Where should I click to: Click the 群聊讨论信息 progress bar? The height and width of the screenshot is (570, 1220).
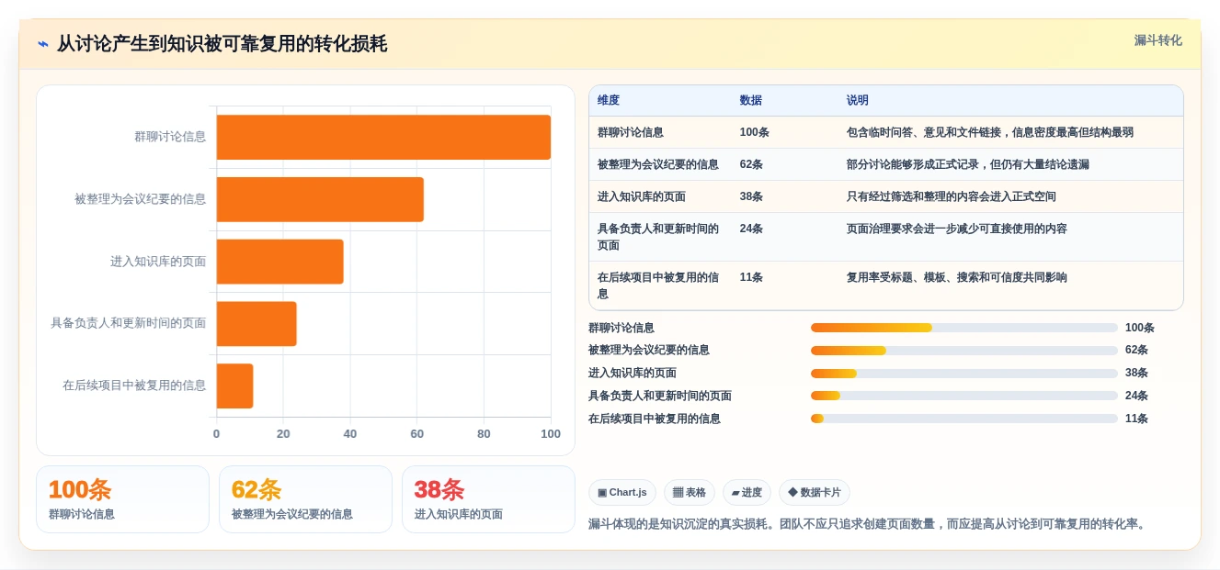point(964,328)
